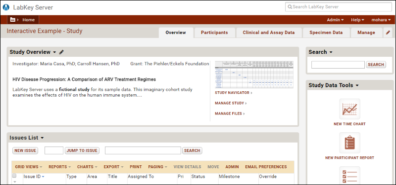
Task: Click the Assigned To column header
Action: 141,177
